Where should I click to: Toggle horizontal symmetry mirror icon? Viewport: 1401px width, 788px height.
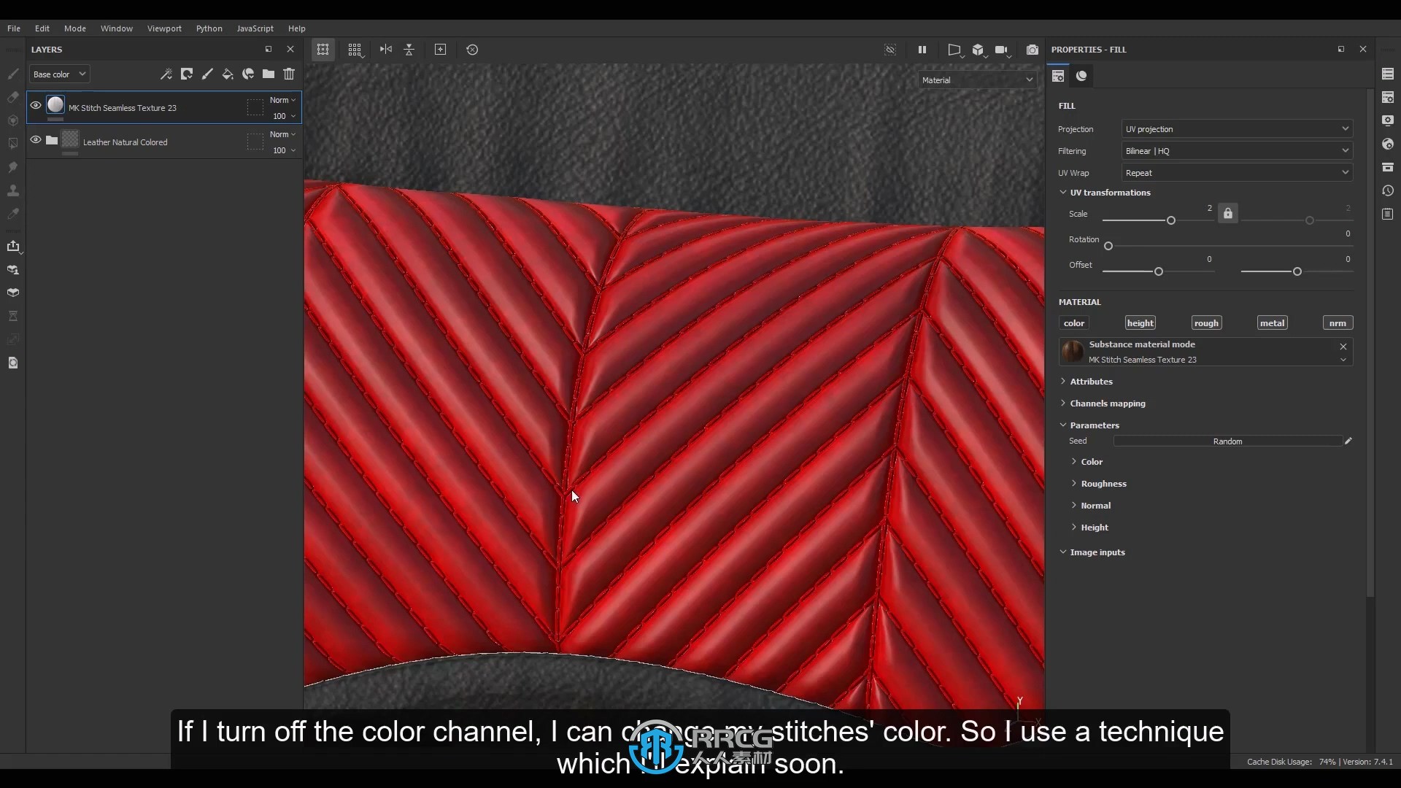(386, 50)
